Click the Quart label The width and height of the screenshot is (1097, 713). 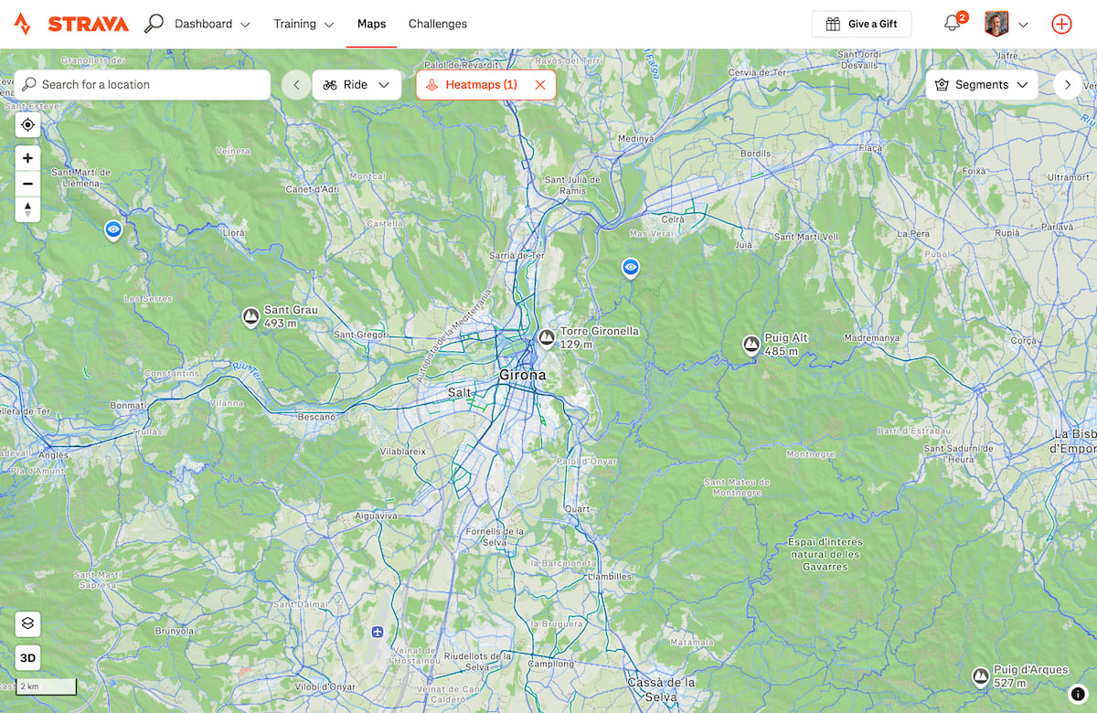tap(578, 509)
